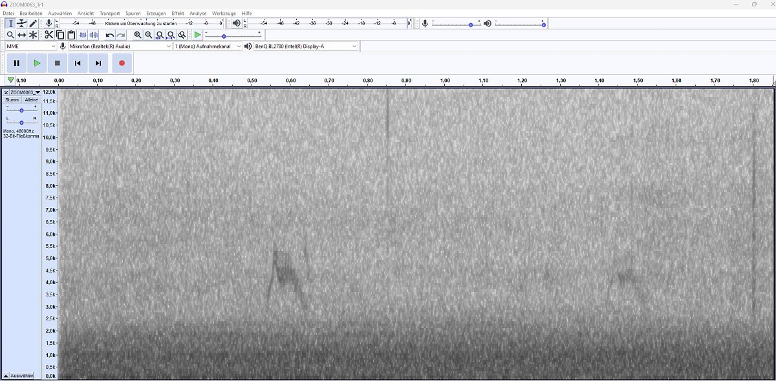Viewport: 776px width, 381px height.
Task: Click the Cut scissors icon
Action: pos(49,35)
